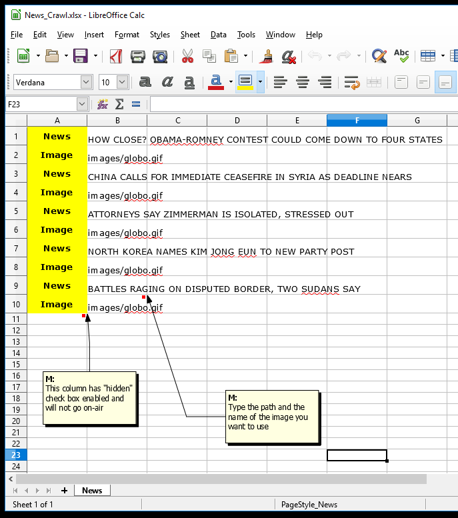Run the spelling check
Image resolution: width=458 pixels, height=518 pixels.
coord(401,56)
